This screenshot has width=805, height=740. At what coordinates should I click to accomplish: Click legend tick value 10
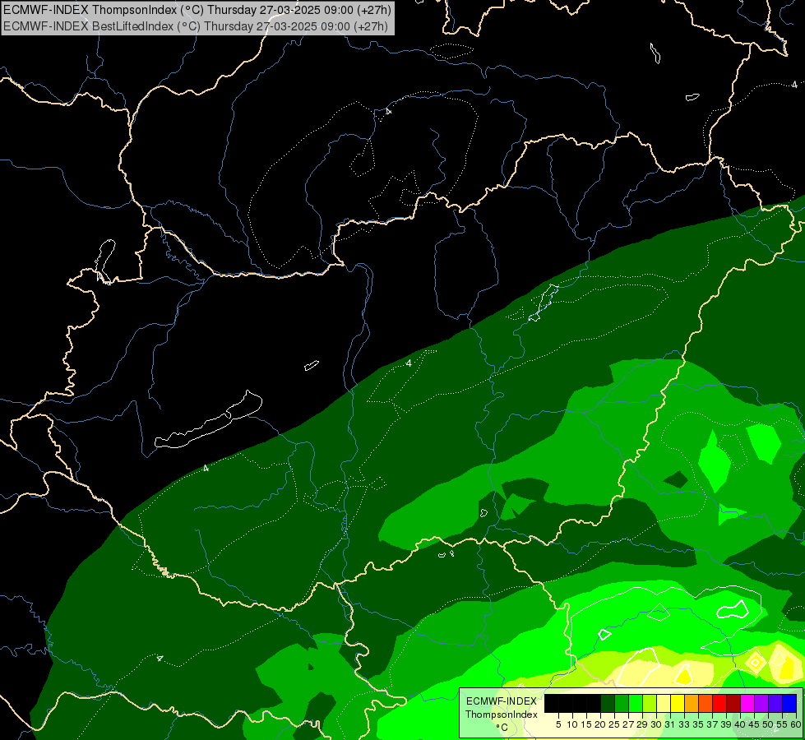point(572,724)
